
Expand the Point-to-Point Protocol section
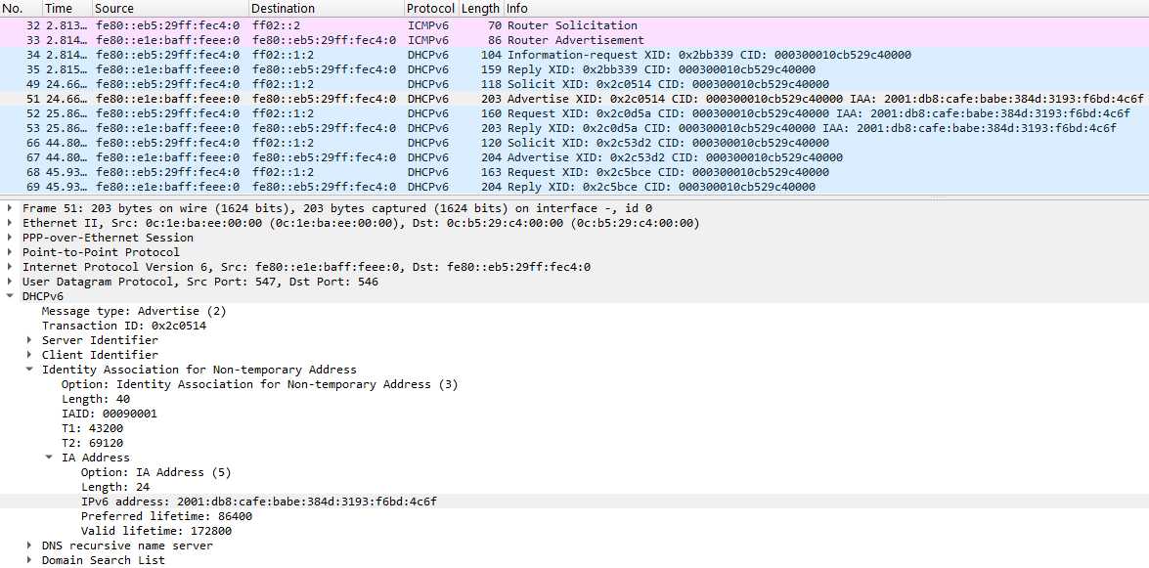pos(9,252)
